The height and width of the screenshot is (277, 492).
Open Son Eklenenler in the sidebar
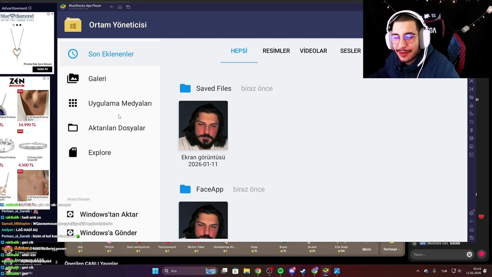pyautogui.click(x=110, y=54)
